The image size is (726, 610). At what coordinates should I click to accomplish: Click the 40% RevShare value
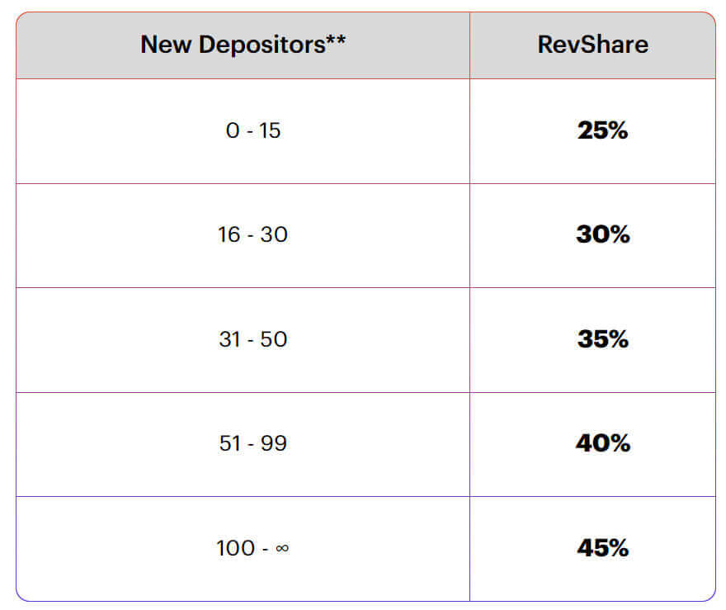click(x=602, y=443)
